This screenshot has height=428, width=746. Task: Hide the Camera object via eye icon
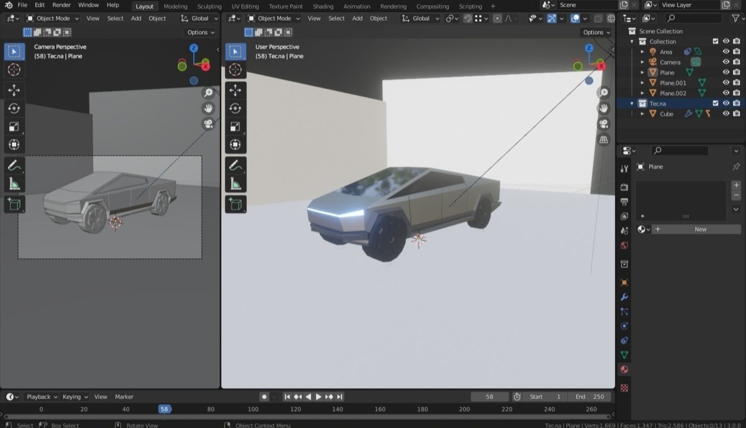(726, 62)
